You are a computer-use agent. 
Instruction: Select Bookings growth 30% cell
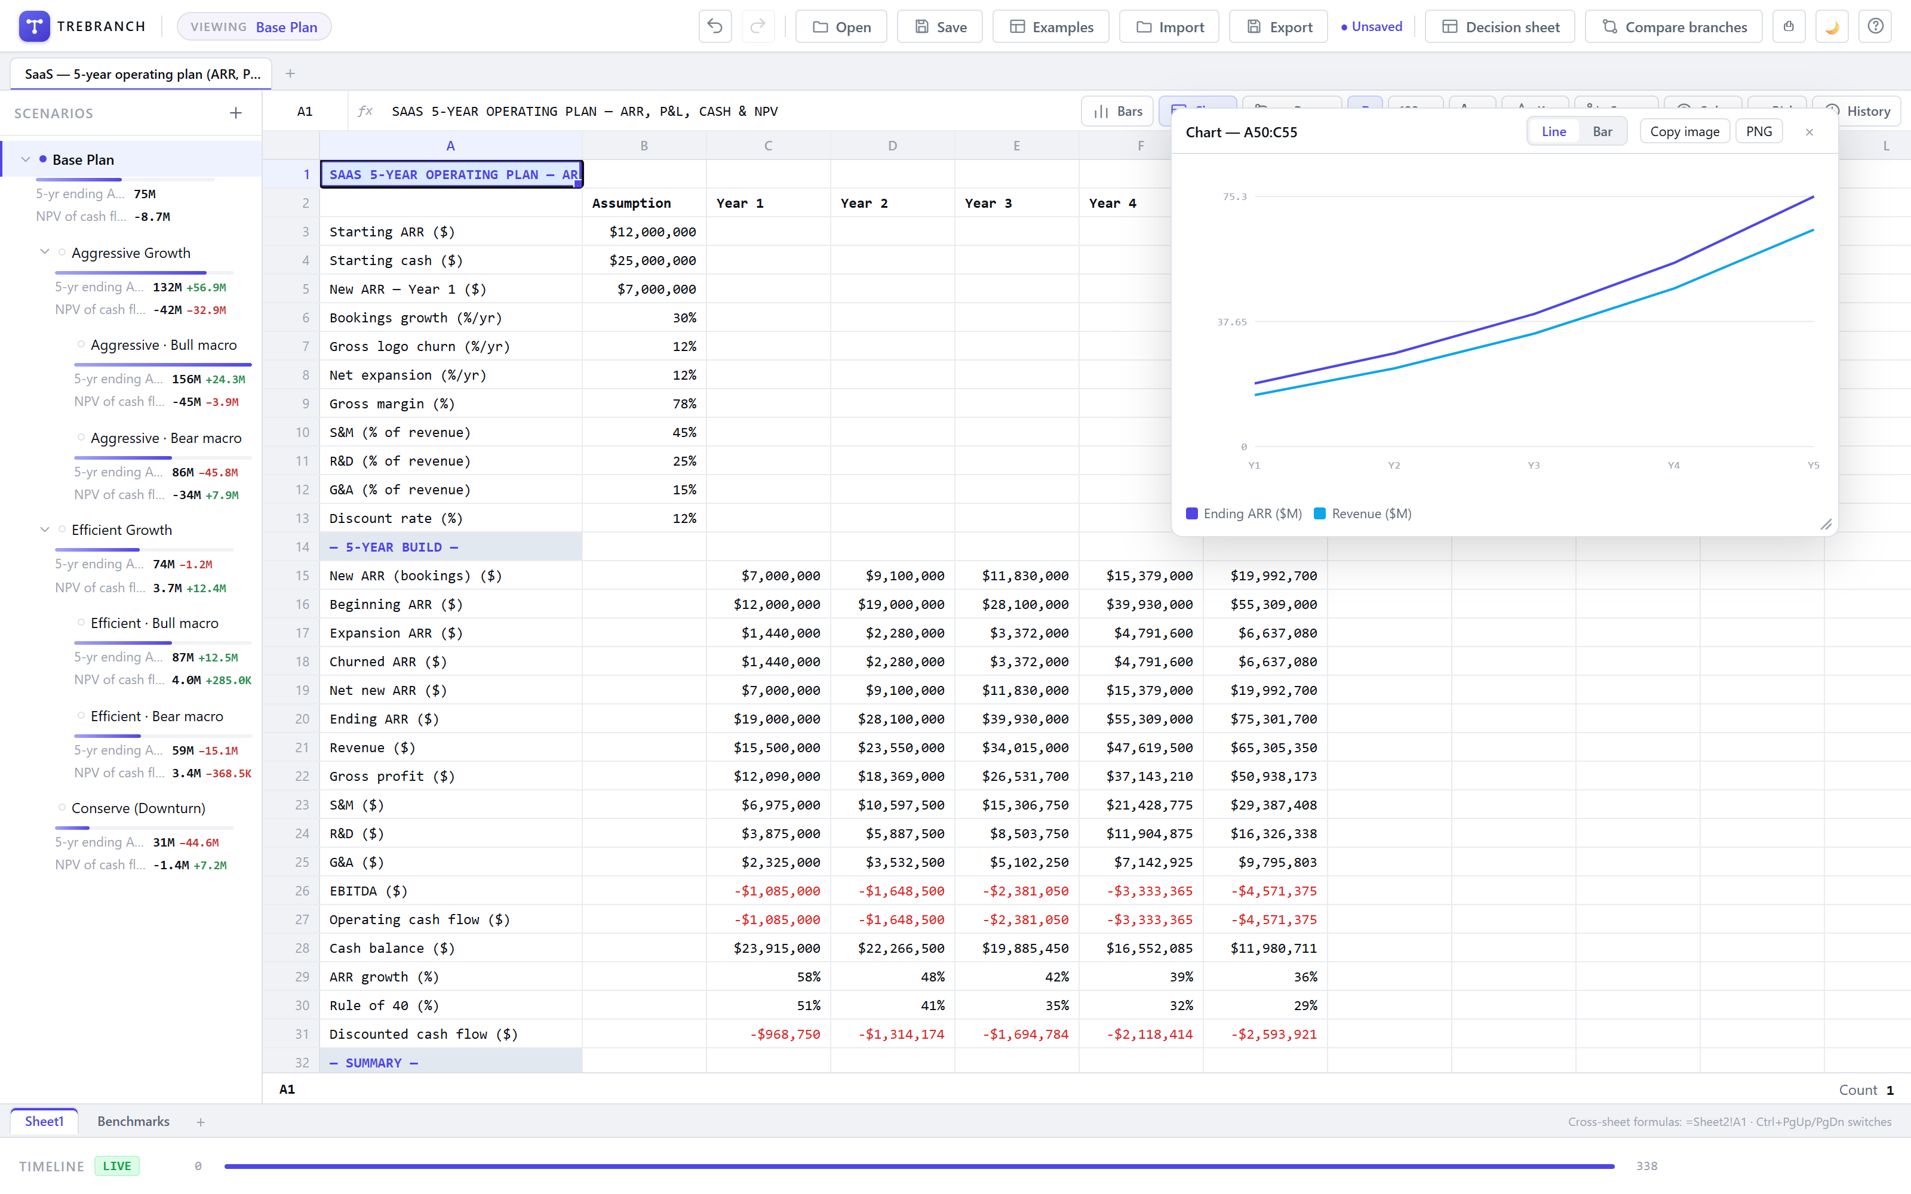tap(644, 318)
